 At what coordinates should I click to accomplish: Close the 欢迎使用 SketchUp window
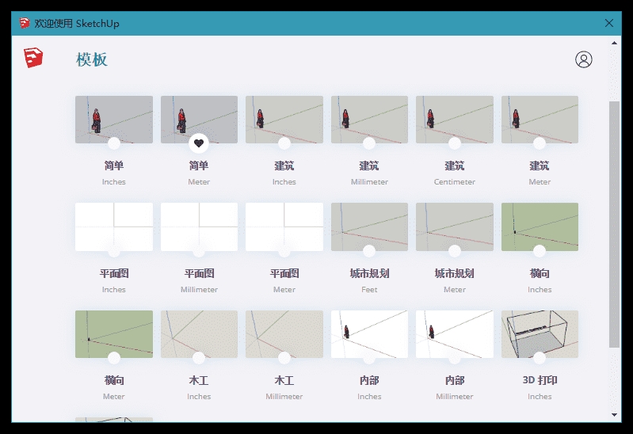(x=609, y=23)
